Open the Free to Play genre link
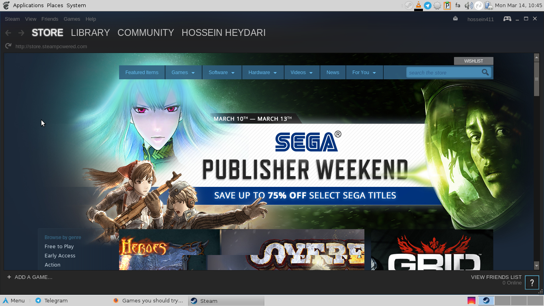Image resolution: width=544 pixels, height=306 pixels. (59, 246)
